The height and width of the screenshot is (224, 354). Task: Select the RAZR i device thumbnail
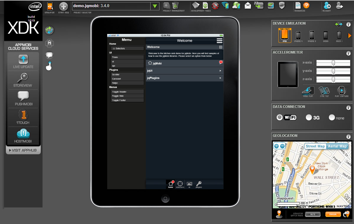339,37
